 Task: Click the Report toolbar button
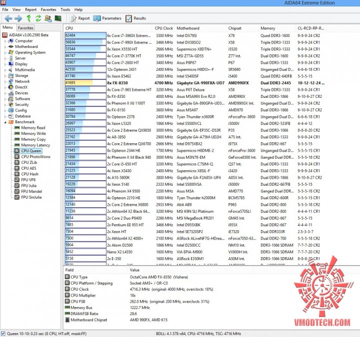coord(79,18)
